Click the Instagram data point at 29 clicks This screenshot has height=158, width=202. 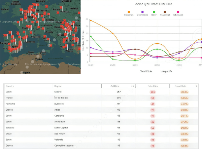91,21
